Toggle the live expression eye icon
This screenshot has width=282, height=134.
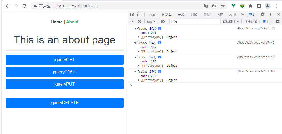(x=163, y=22)
